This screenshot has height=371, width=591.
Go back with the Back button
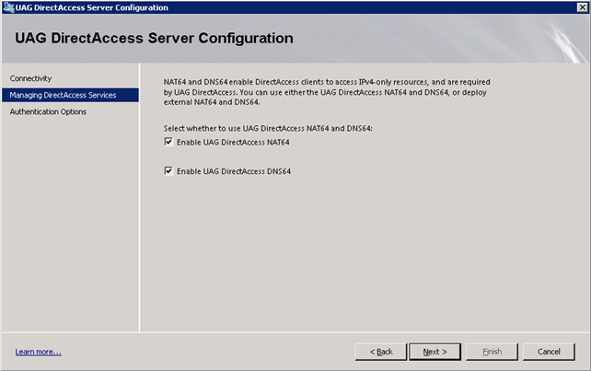pos(381,352)
